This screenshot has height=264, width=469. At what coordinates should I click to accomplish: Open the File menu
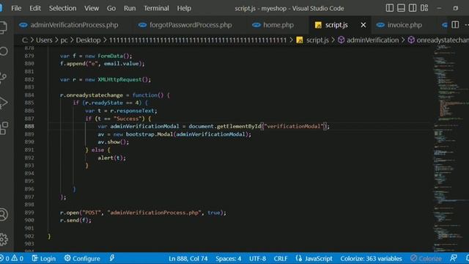point(16,8)
